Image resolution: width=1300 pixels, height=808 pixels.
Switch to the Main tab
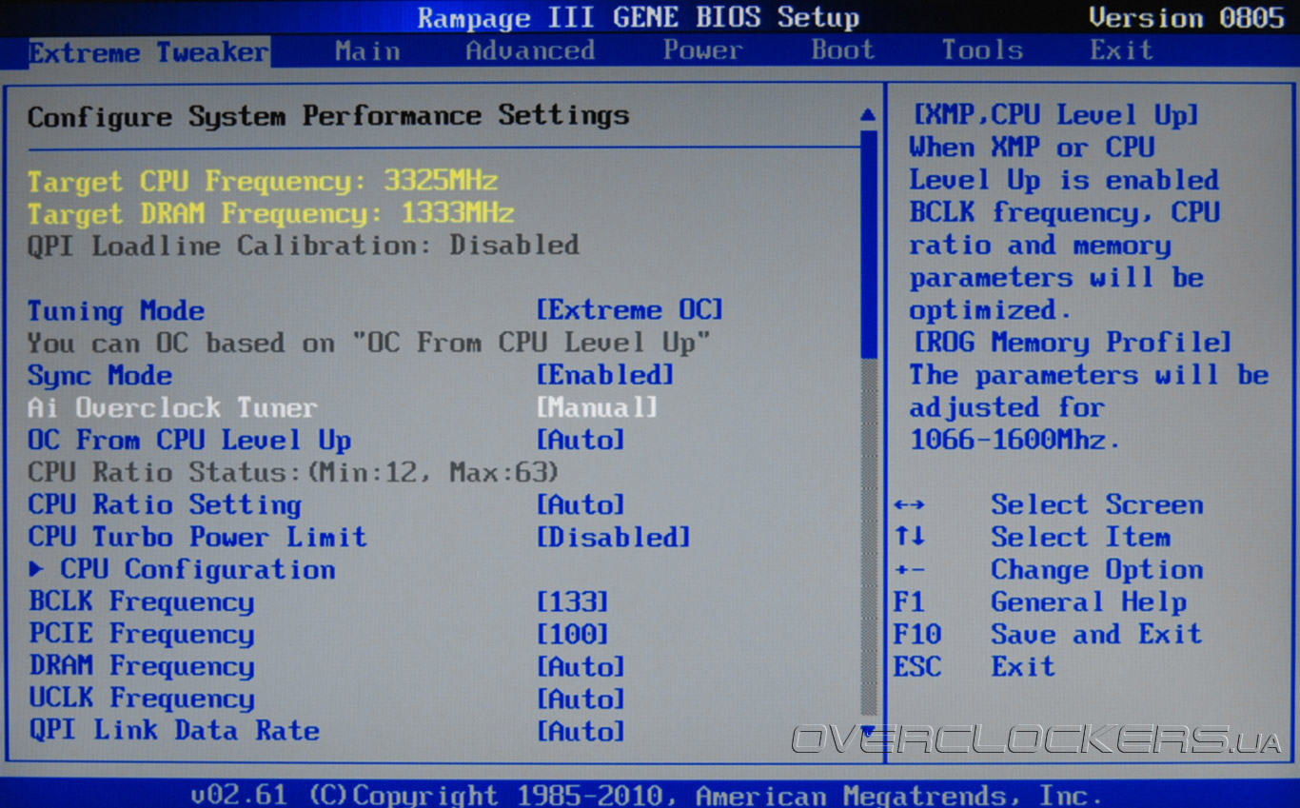(x=367, y=50)
